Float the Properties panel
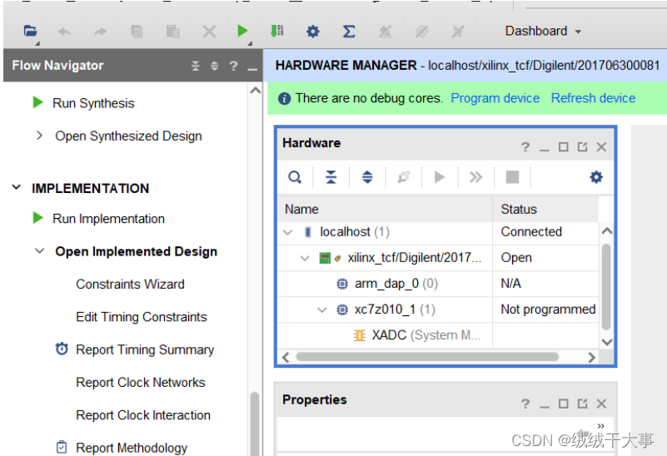The image size is (667, 456). click(x=582, y=404)
